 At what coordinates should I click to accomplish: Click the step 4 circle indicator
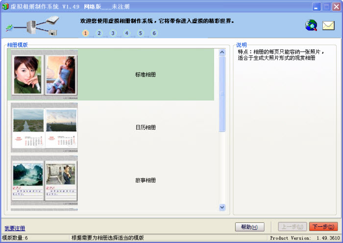(126, 33)
